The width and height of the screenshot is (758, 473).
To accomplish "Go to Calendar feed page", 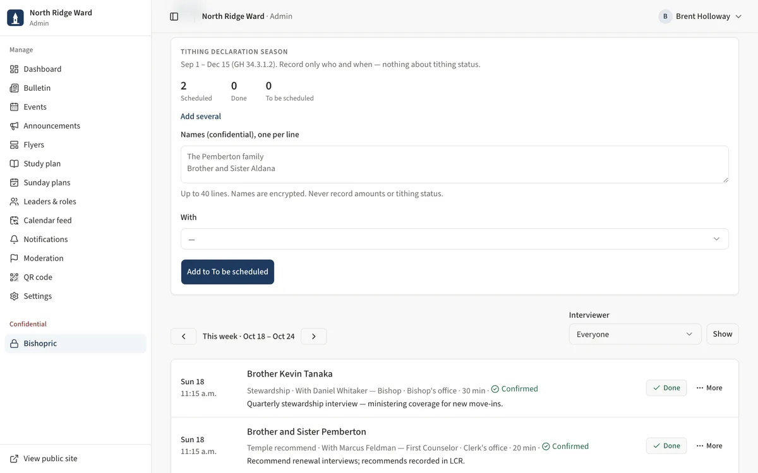I will [76, 221].
